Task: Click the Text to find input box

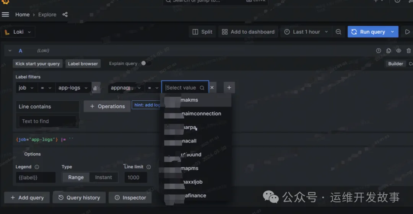Action: coord(47,121)
